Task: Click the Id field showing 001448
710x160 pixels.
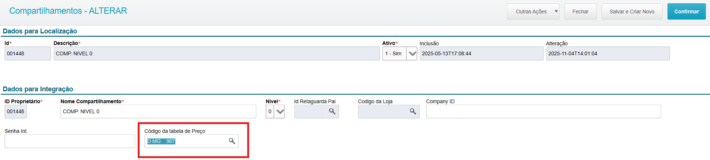Action: [28, 53]
